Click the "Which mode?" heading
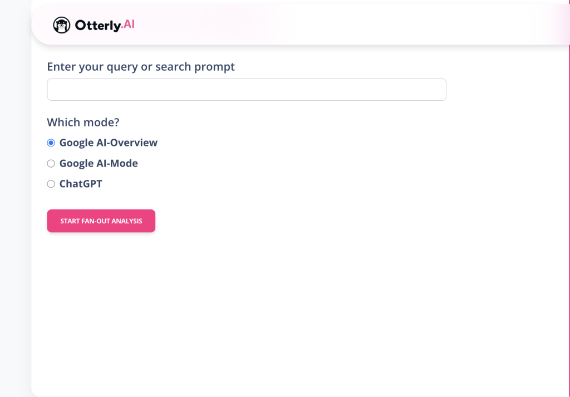Screen dimensions: 570x397 point(83,122)
